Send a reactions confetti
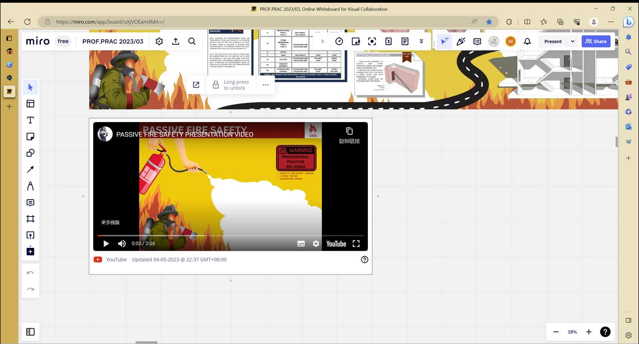The height and width of the screenshot is (344, 639). tap(461, 41)
